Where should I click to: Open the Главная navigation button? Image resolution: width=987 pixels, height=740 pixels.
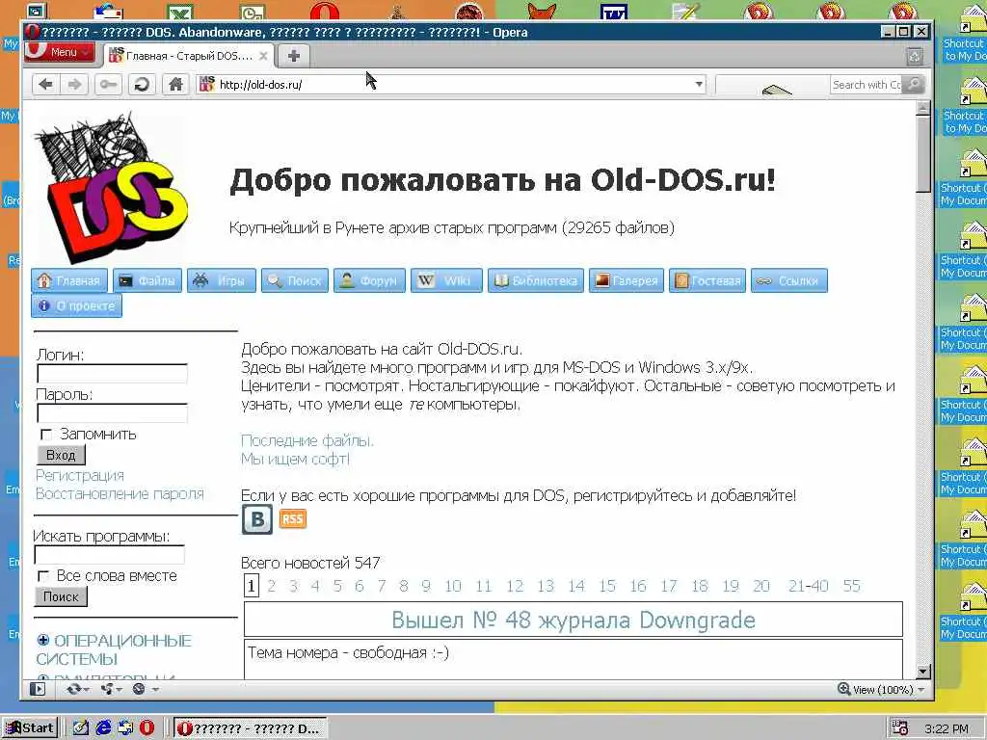click(69, 280)
